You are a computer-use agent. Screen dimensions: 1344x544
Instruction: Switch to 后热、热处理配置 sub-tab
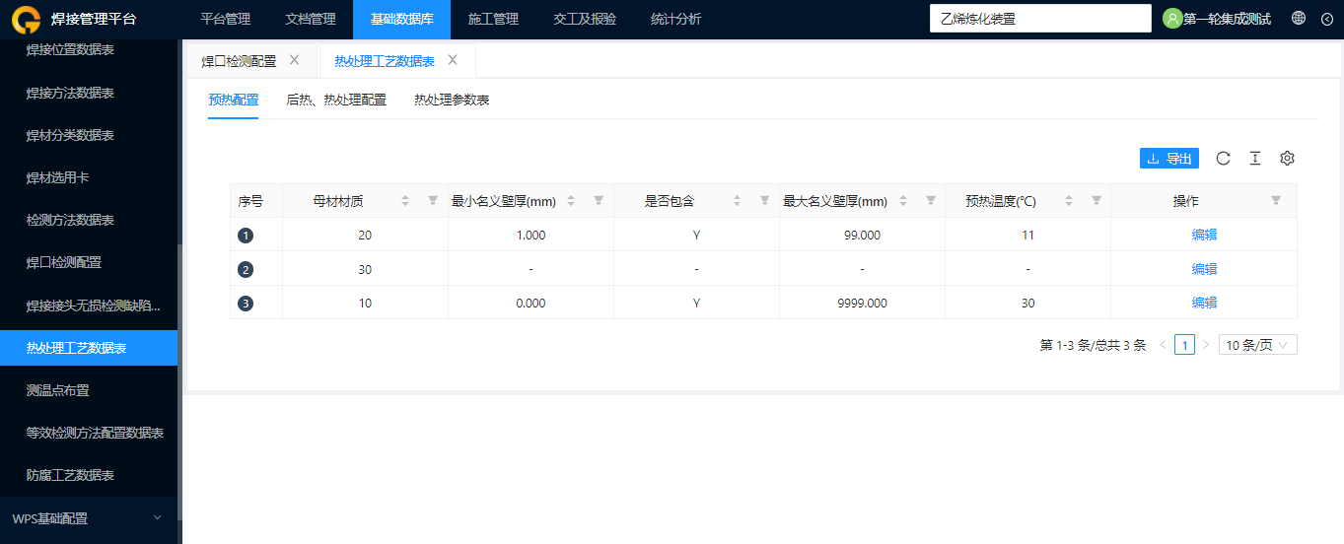coord(336,100)
